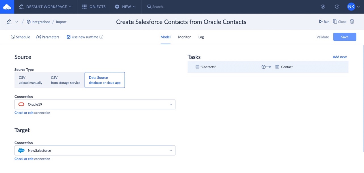This screenshot has width=364, height=173.
Task: Click the Clone icon
Action: coord(335,21)
